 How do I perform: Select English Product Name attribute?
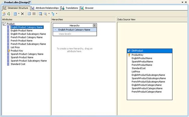[21, 31]
